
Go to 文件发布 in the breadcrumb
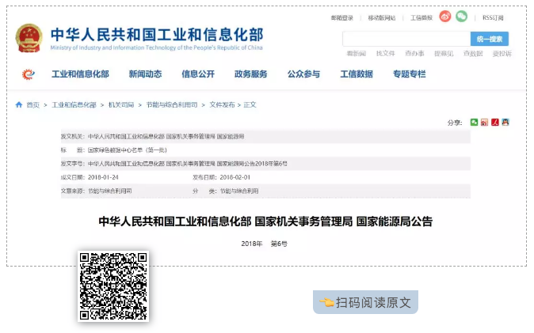222,104
